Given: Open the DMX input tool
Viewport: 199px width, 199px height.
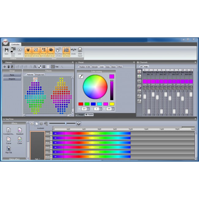Looking at the screenshot, I should click(80, 51).
